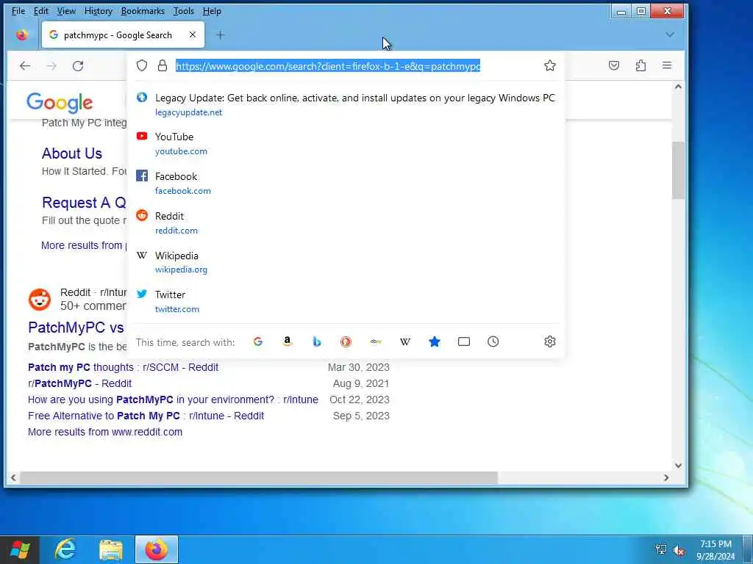Go back with the back arrow
The width and height of the screenshot is (753, 564).
pyautogui.click(x=25, y=65)
